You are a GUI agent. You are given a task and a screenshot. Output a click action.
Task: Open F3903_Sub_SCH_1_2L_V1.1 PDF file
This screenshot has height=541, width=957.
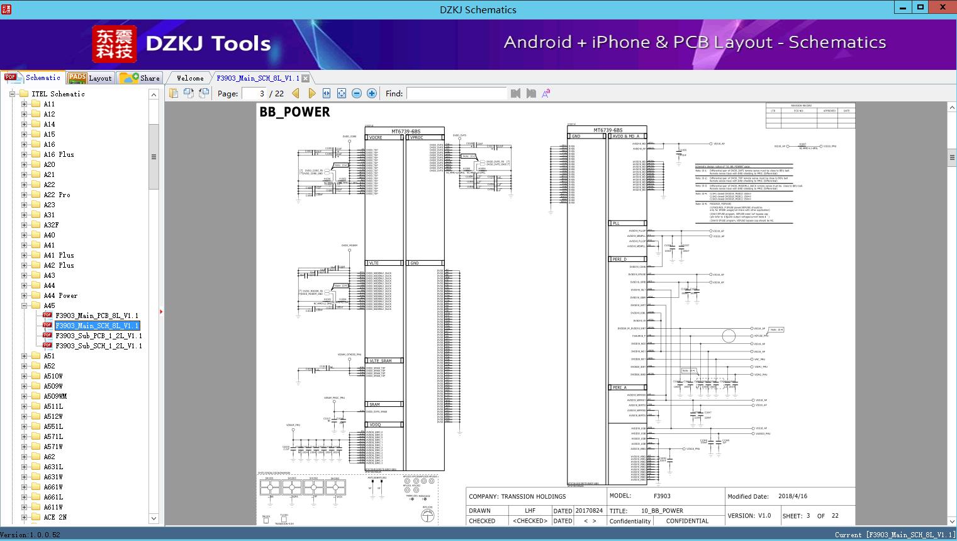click(99, 346)
